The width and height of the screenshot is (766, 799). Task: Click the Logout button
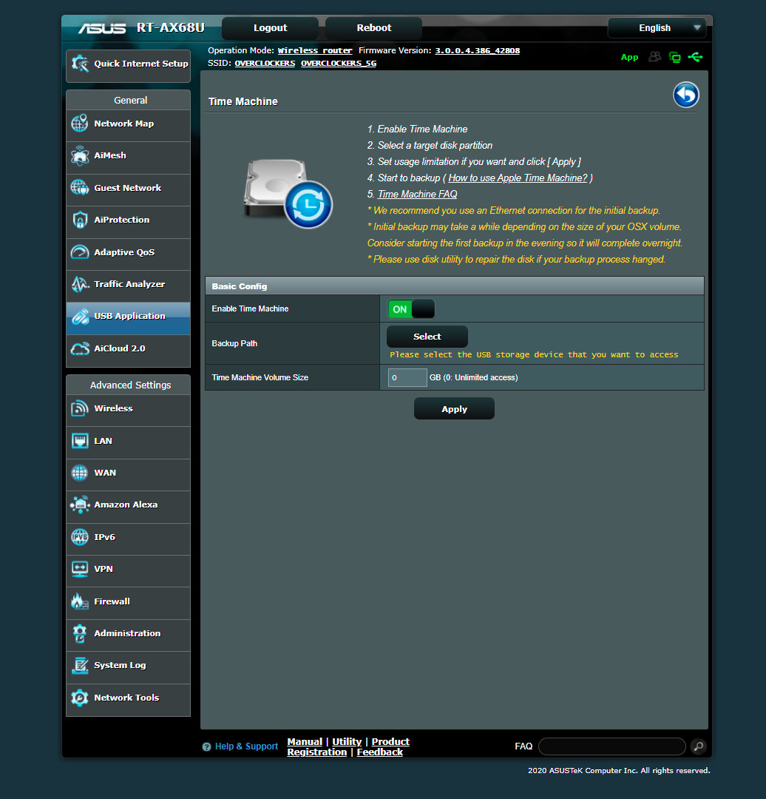point(271,28)
